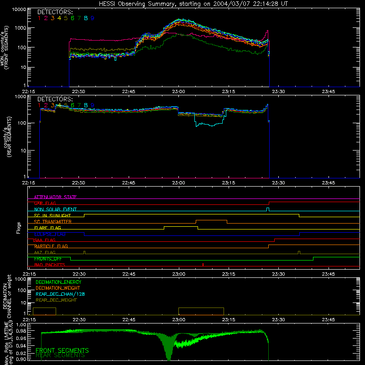The width and height of the screenshot is (365, 365).
Task: Select detector 9 legend number in front segments plot
Action: pyautogui.click(x=93, y=18)
